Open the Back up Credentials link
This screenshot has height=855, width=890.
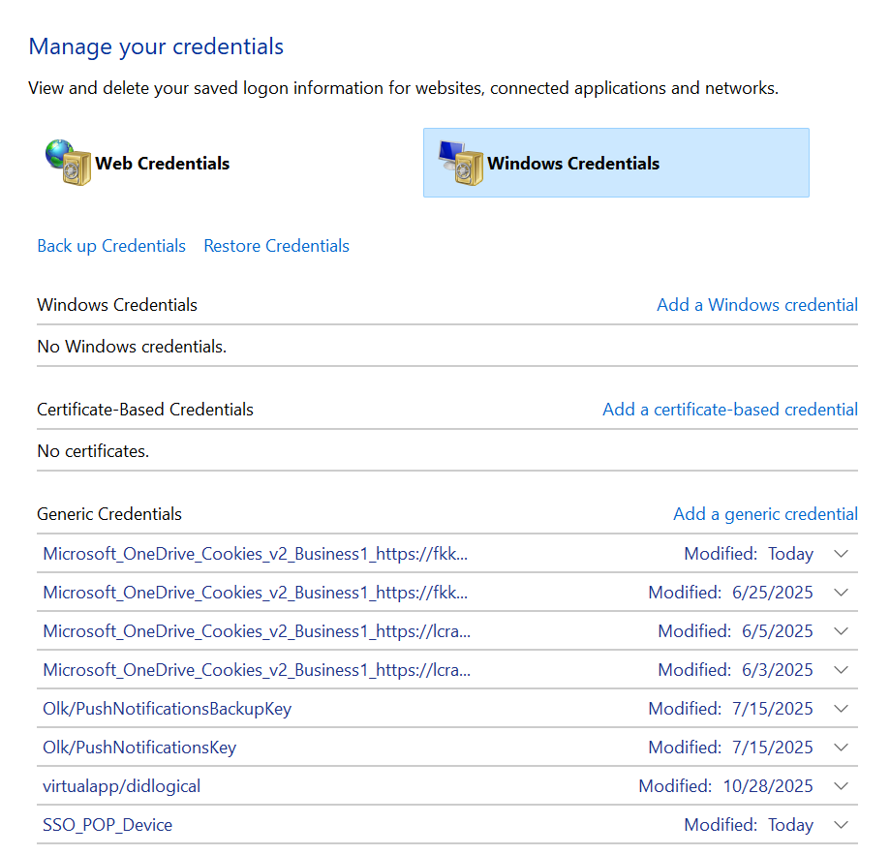coord(111,246)
